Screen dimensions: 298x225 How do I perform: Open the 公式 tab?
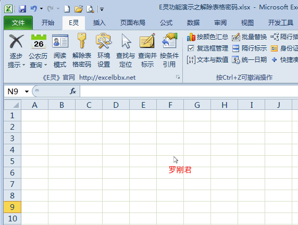(166, 23)
